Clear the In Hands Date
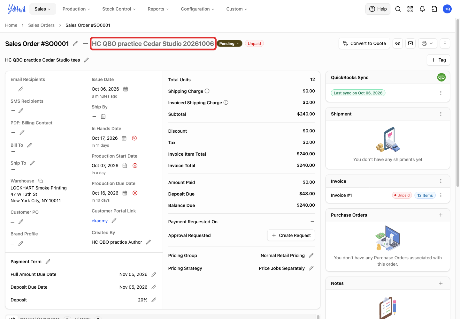The height and width of the screenshot is (319, 460). (134, 138)
